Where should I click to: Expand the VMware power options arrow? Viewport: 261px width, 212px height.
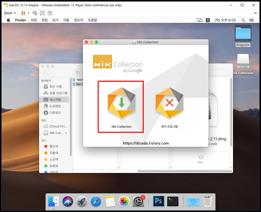[28, 13]
